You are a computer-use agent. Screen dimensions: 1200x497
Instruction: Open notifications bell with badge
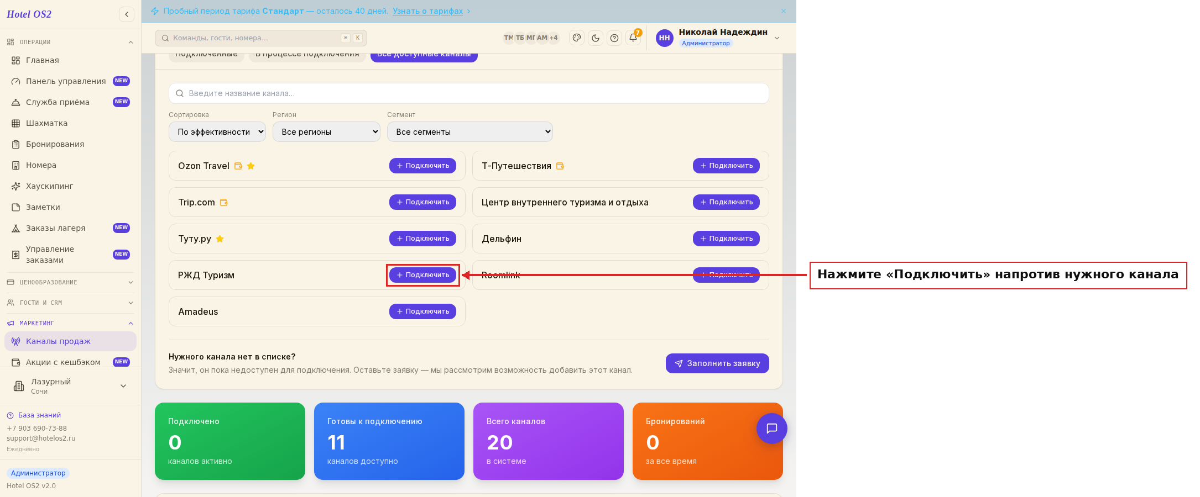pyautogui.click(x=634, y=37)
